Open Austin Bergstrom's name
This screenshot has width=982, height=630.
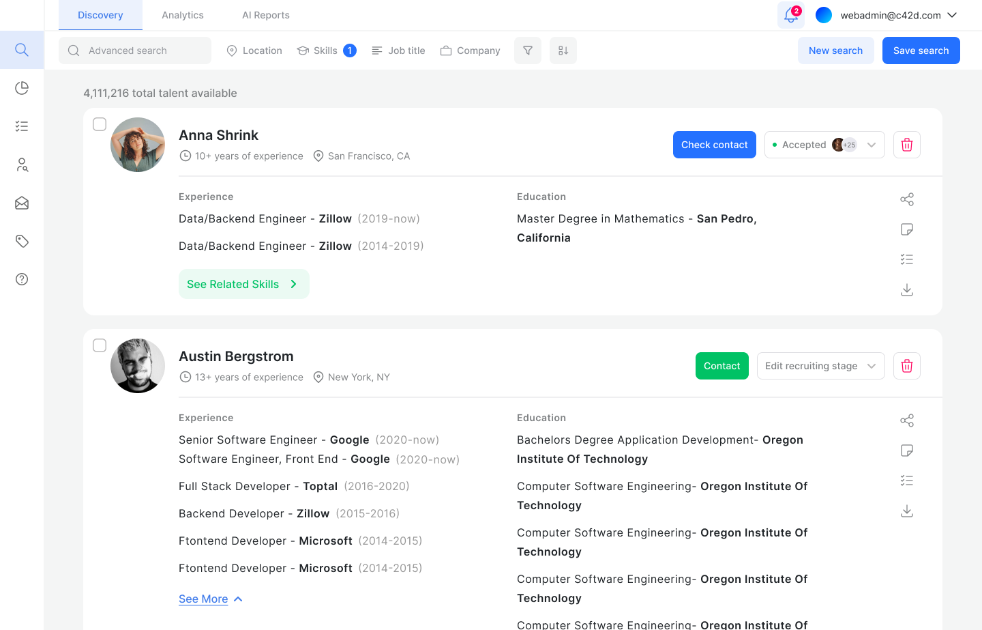236,356
